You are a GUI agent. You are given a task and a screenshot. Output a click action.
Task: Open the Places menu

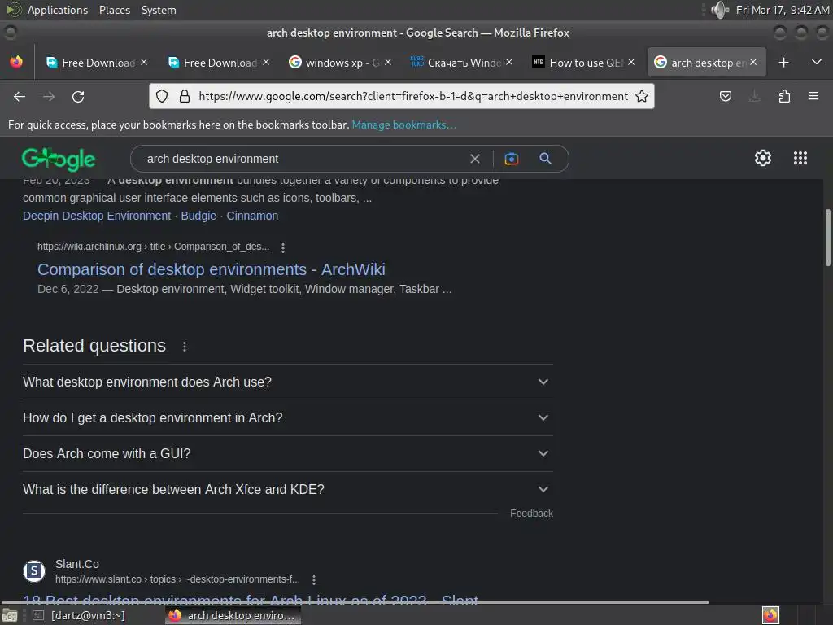click(x=114, y=10)
